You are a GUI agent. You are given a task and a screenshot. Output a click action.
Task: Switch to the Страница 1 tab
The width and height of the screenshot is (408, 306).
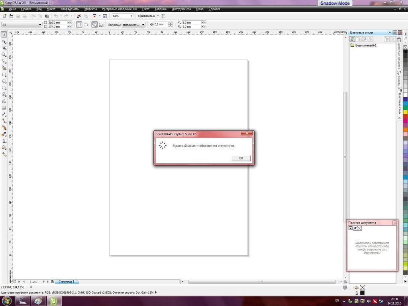coord(67,282)
